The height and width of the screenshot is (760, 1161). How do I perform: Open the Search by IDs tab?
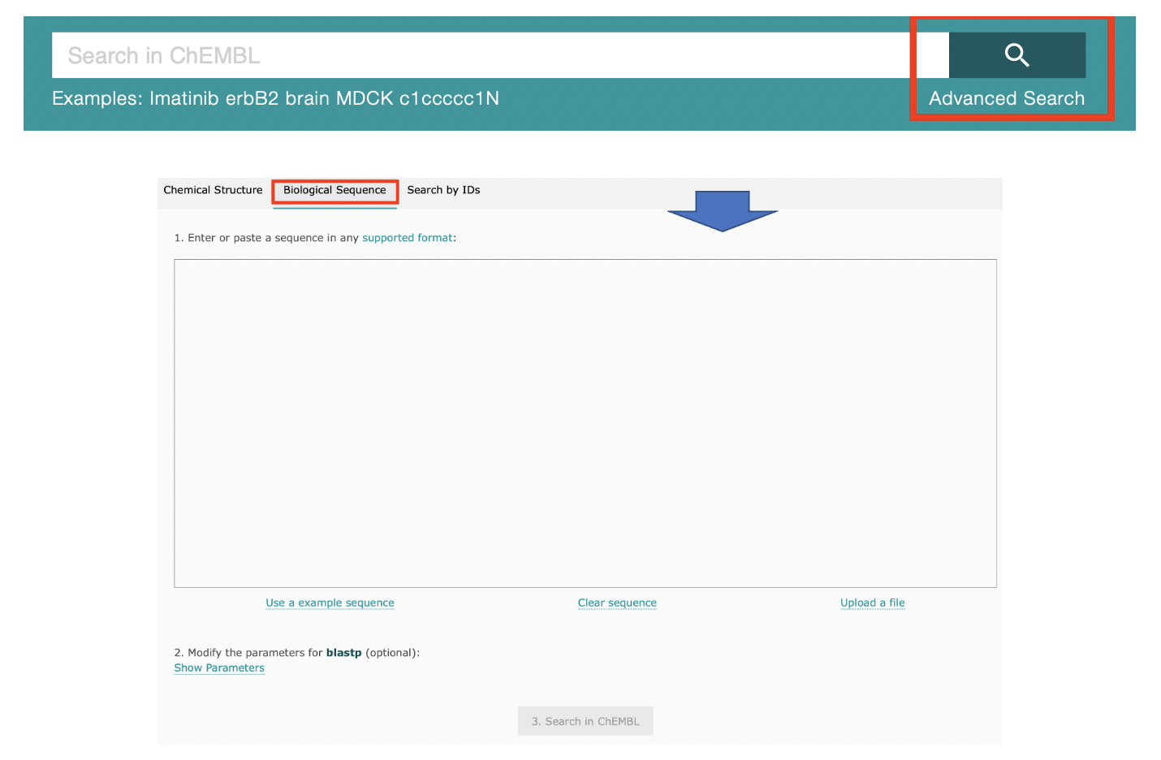[x=443, y=190]
